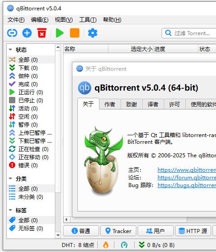
Task: Click the orange stop torrents icon
Action: (x=75, y=33)
